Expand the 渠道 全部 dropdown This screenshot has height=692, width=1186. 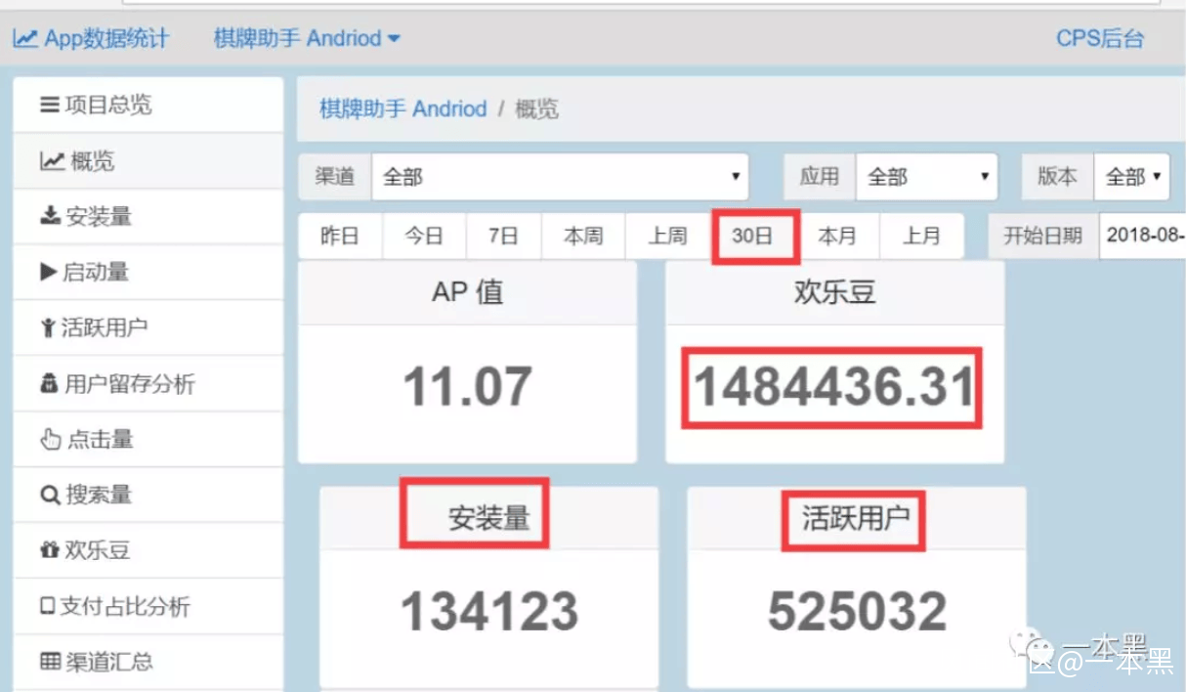click(560, 177)
